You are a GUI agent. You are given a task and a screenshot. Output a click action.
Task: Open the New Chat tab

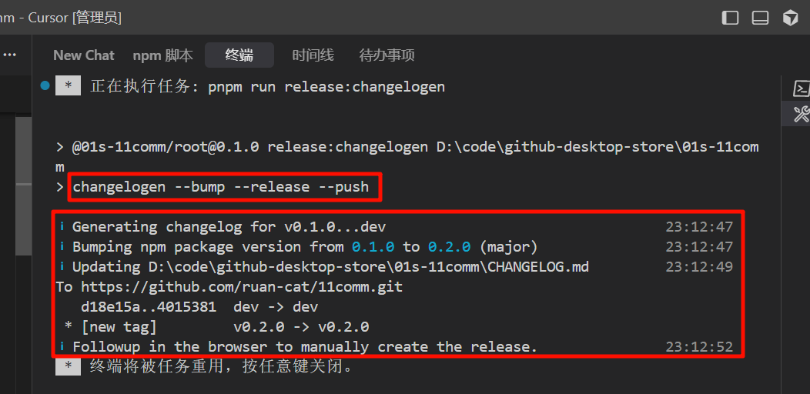coord(83,55)
